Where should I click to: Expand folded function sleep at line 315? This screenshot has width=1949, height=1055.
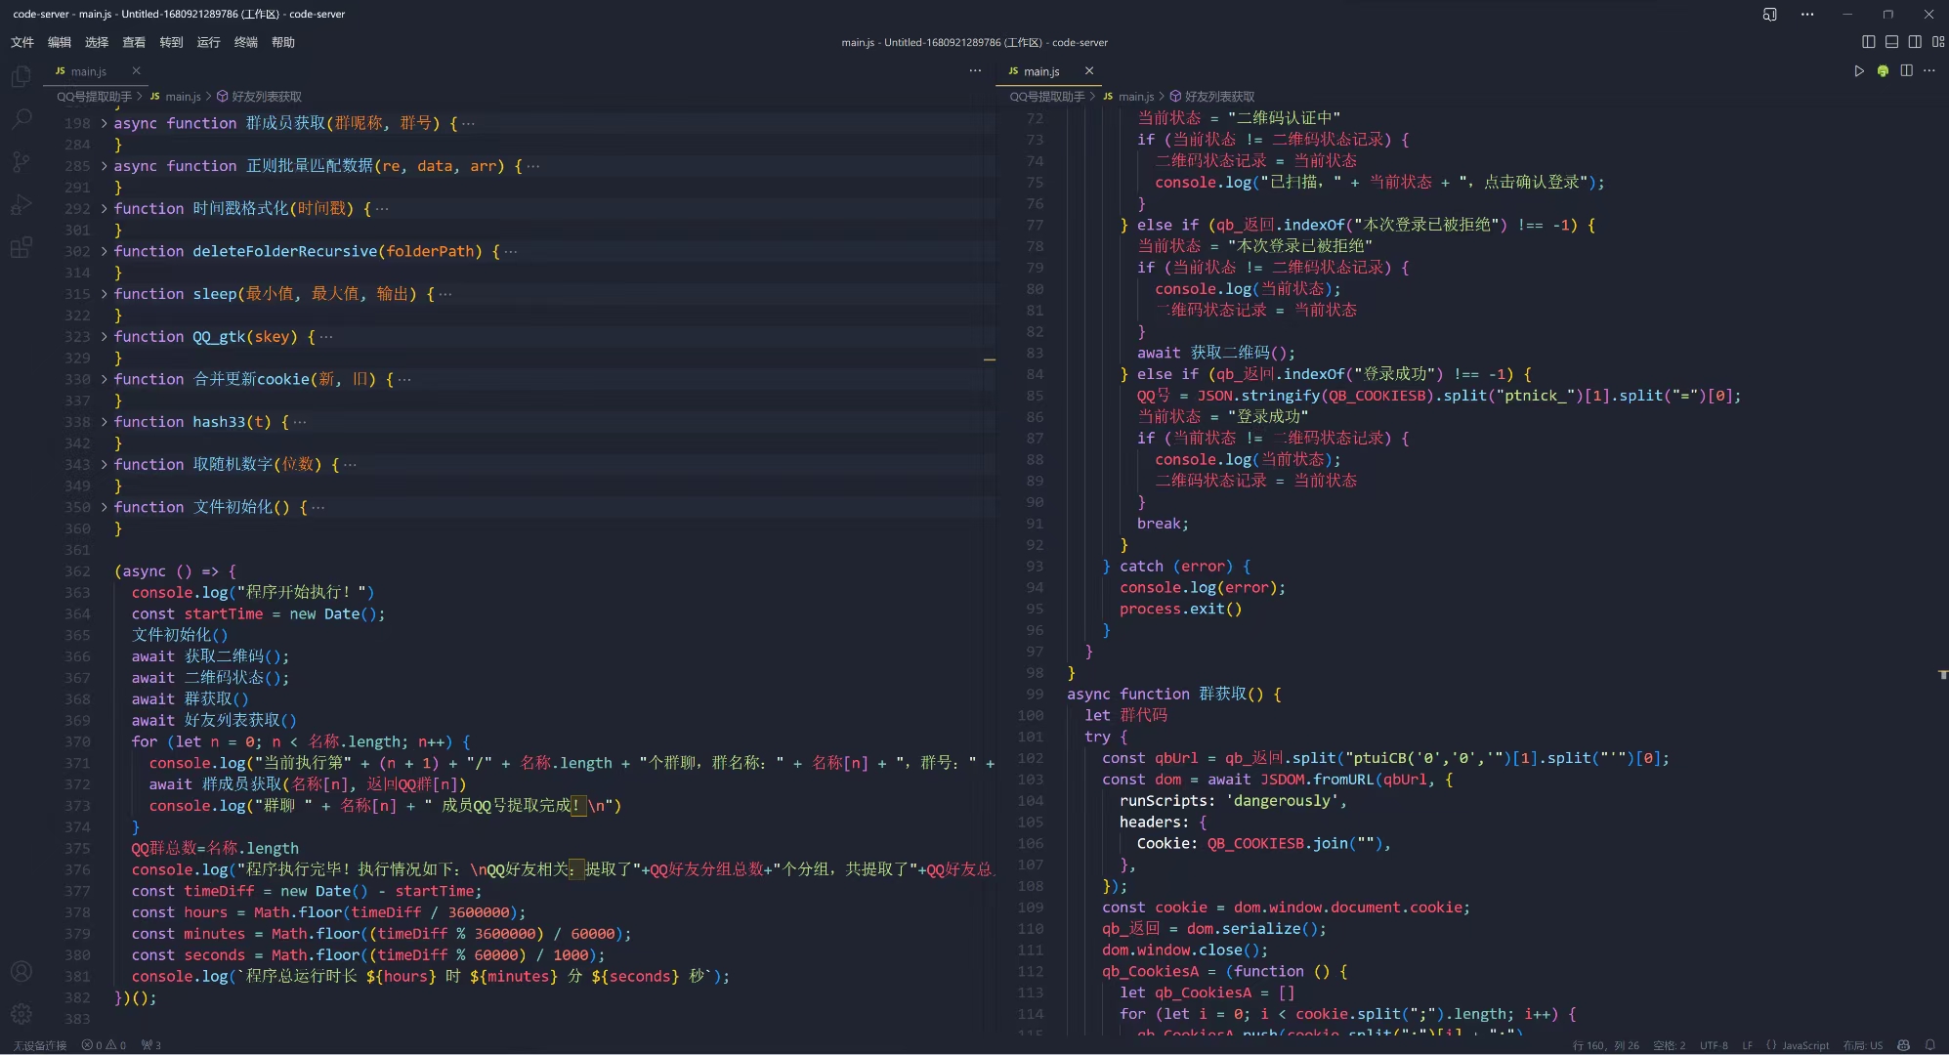tap(104, 294)
